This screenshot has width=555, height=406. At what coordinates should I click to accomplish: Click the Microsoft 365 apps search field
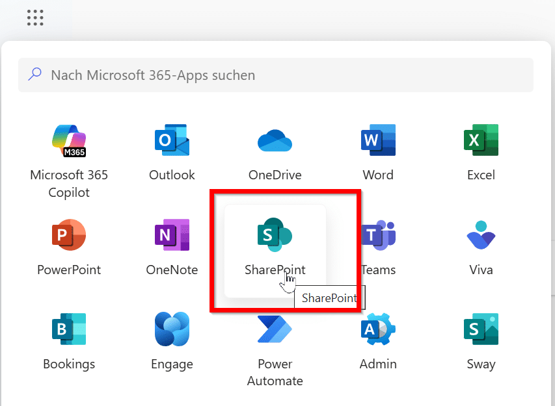[276, 75]
